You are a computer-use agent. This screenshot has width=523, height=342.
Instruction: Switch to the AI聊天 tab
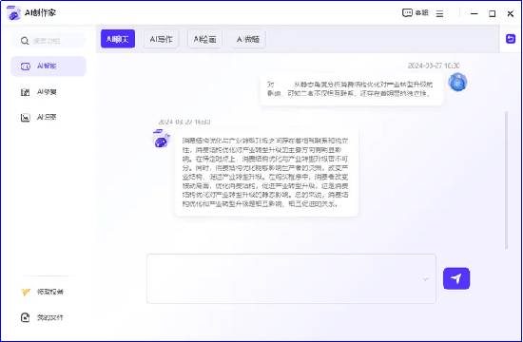(118, 39)
